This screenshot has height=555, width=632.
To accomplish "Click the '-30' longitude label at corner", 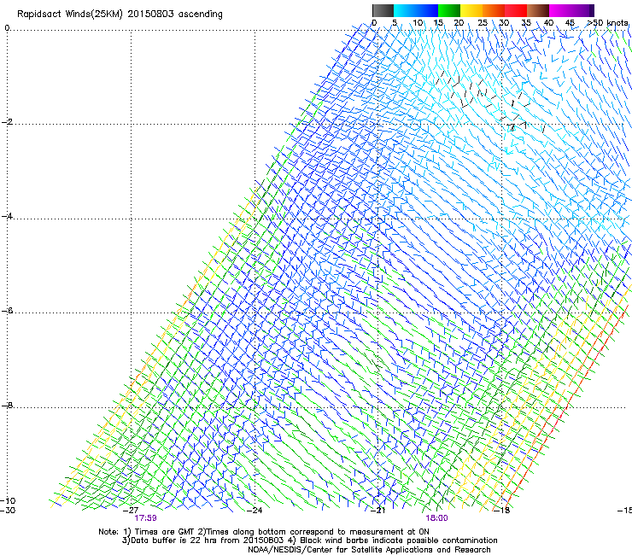I will (x=8, y=511).
